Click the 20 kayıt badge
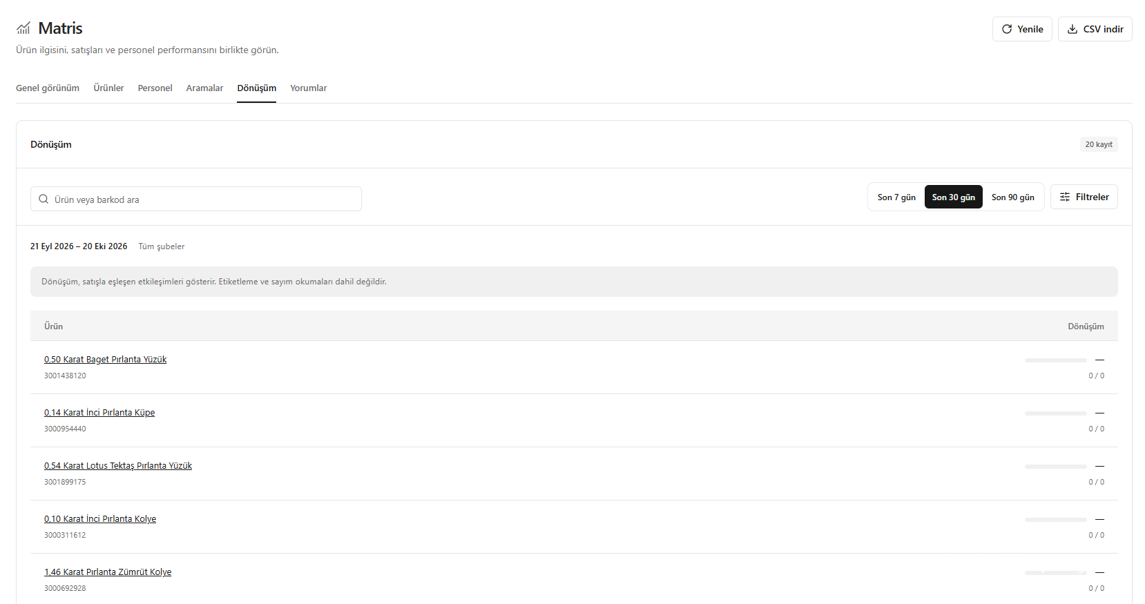The height and width of the screenshot is (604, 1145). coord(1099,144)
